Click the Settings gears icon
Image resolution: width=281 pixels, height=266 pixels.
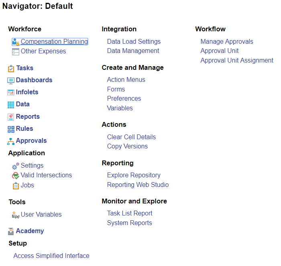pyautogui.click(x=15, y=166)
